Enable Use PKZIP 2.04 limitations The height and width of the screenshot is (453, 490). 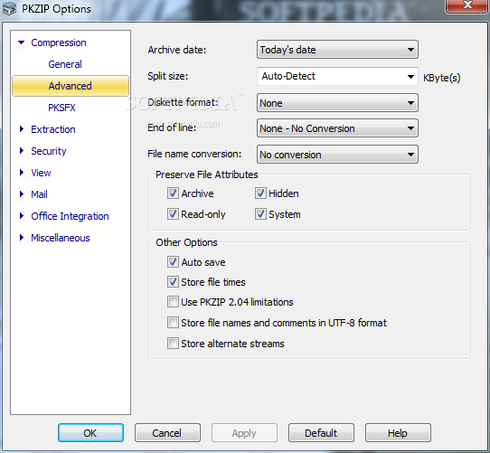[x=173, y=302]
